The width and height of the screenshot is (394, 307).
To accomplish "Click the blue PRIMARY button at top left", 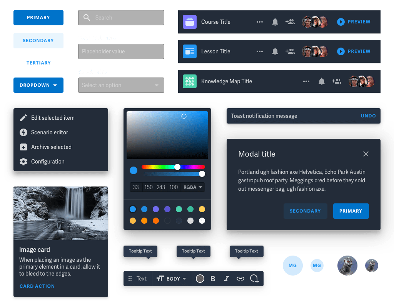I will tap(38, 18).
